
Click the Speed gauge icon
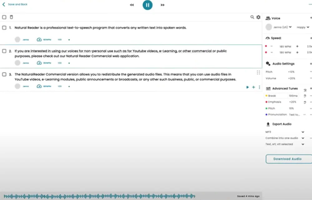(x=268, y=38)
